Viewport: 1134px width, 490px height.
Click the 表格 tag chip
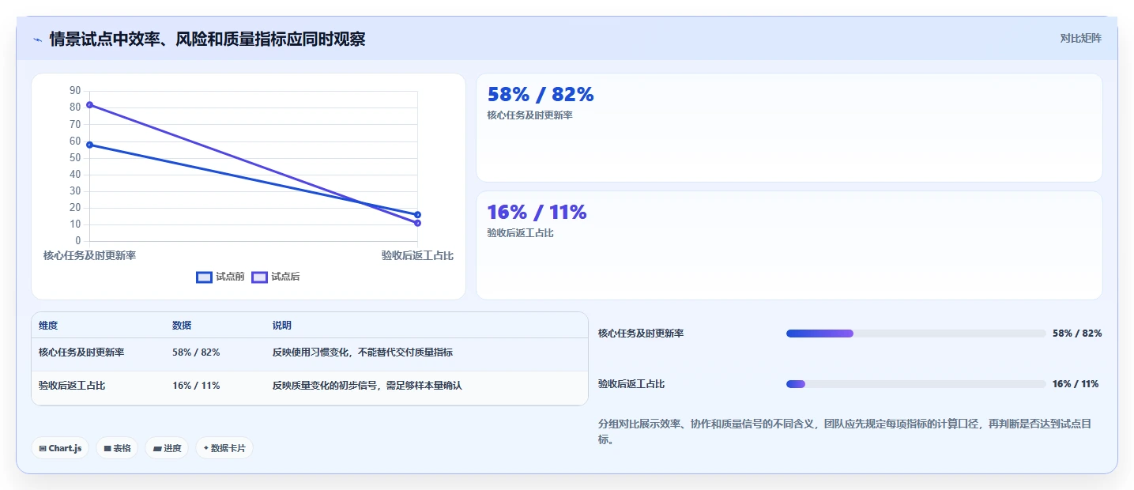click(117, 448)
